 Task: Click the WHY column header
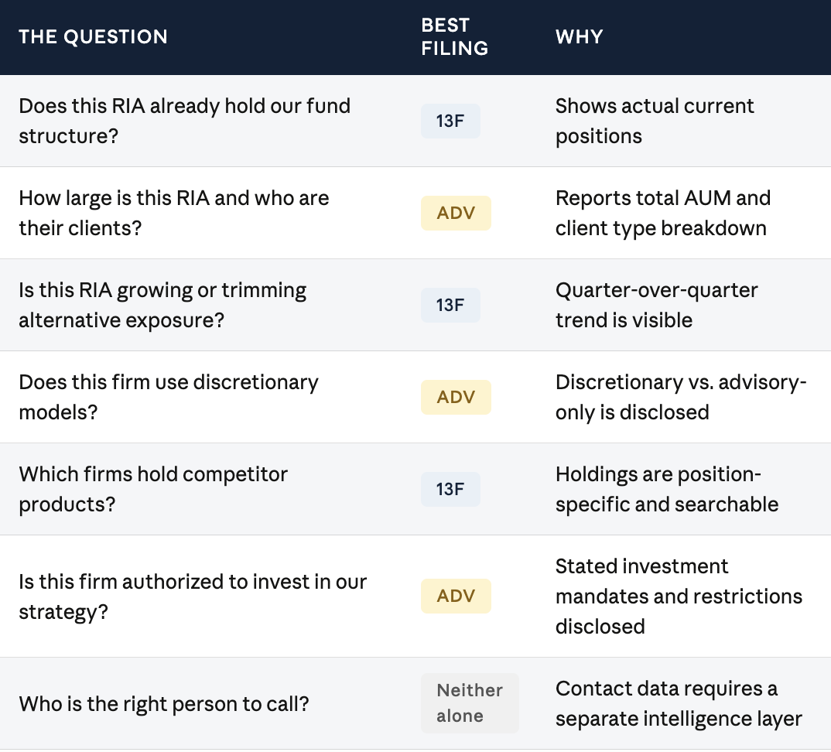pyautogui.click(x=580, y=36)
